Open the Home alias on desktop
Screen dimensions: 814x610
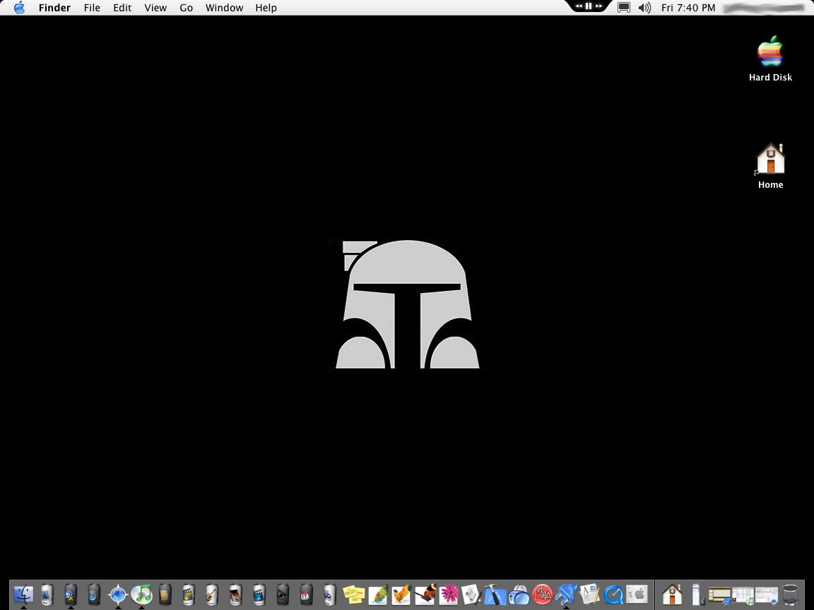pyautogui.click(x=770, y=166)
